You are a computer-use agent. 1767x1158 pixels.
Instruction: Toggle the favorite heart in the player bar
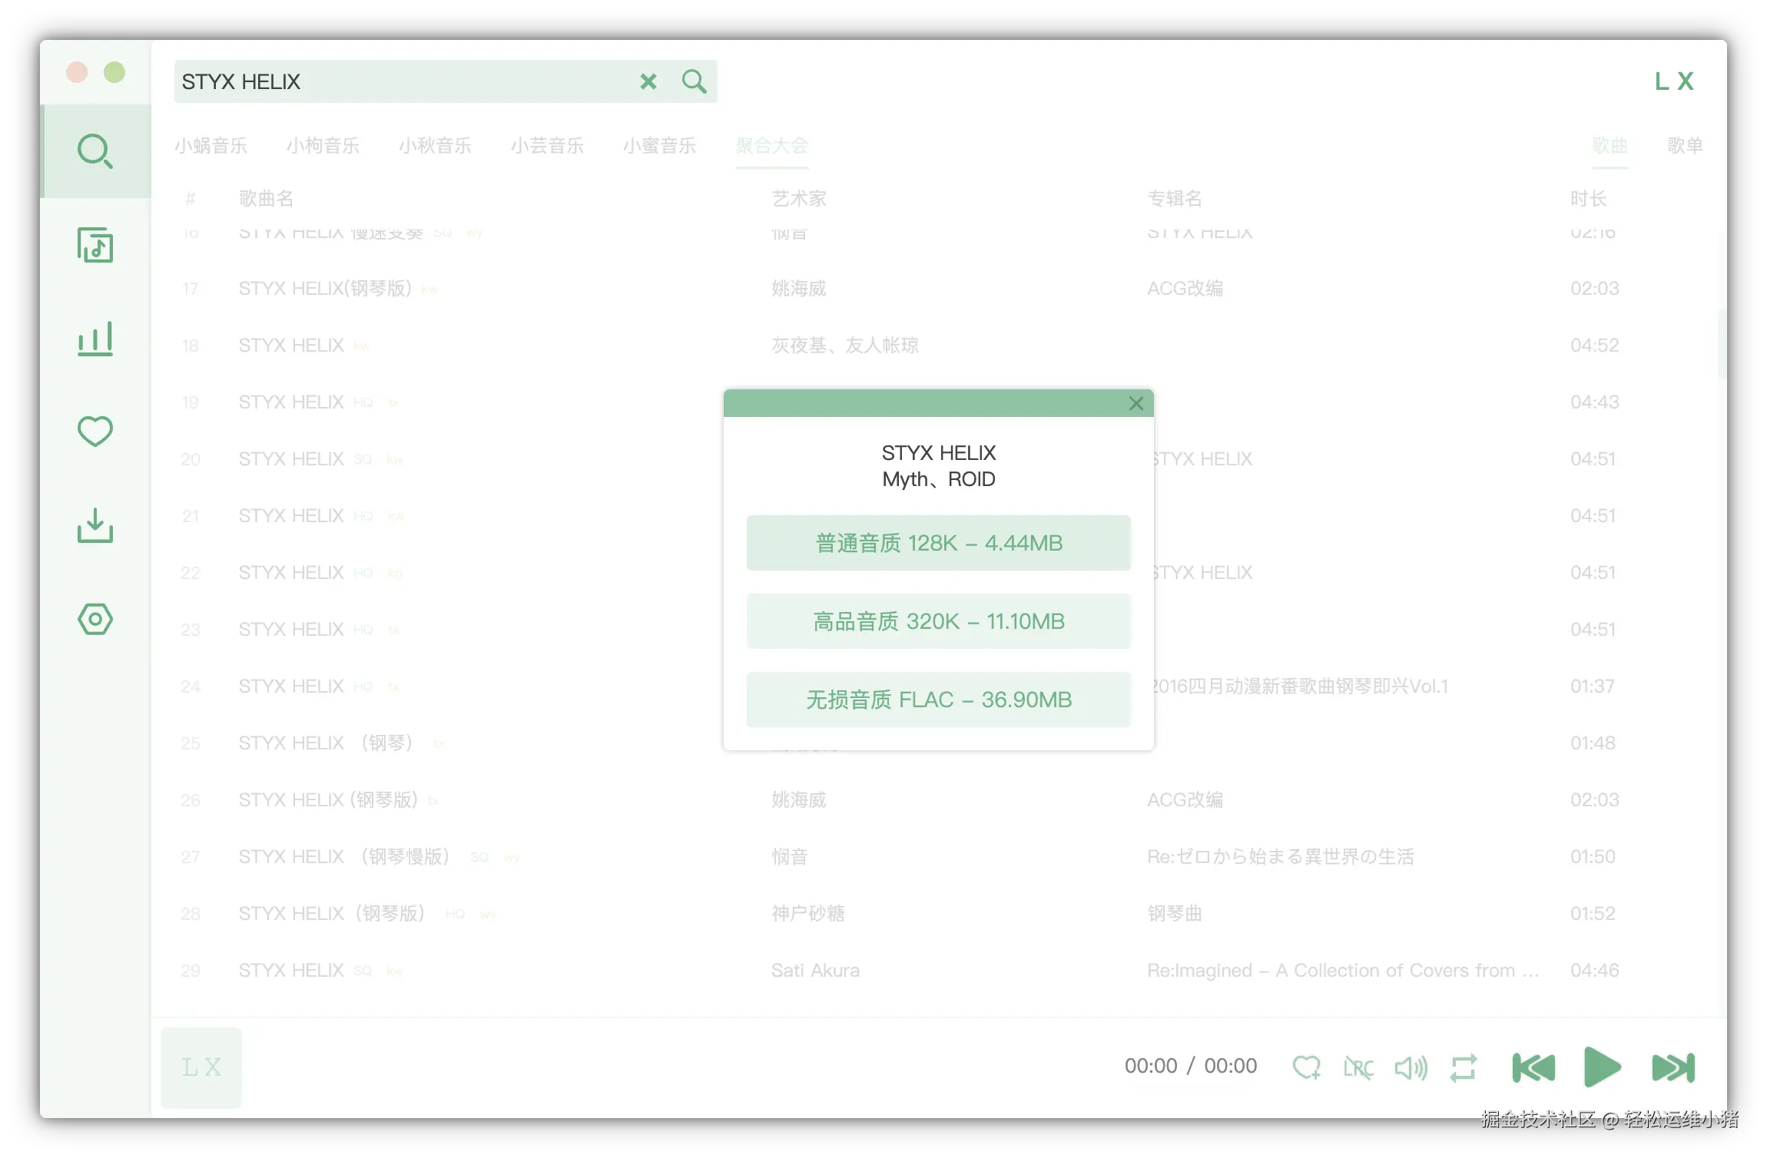pos(1308,1066)
